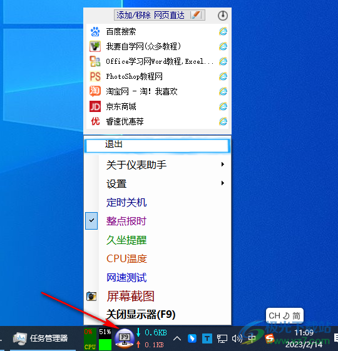Open 睿速优惠荐 link

[x=125, y=121]
